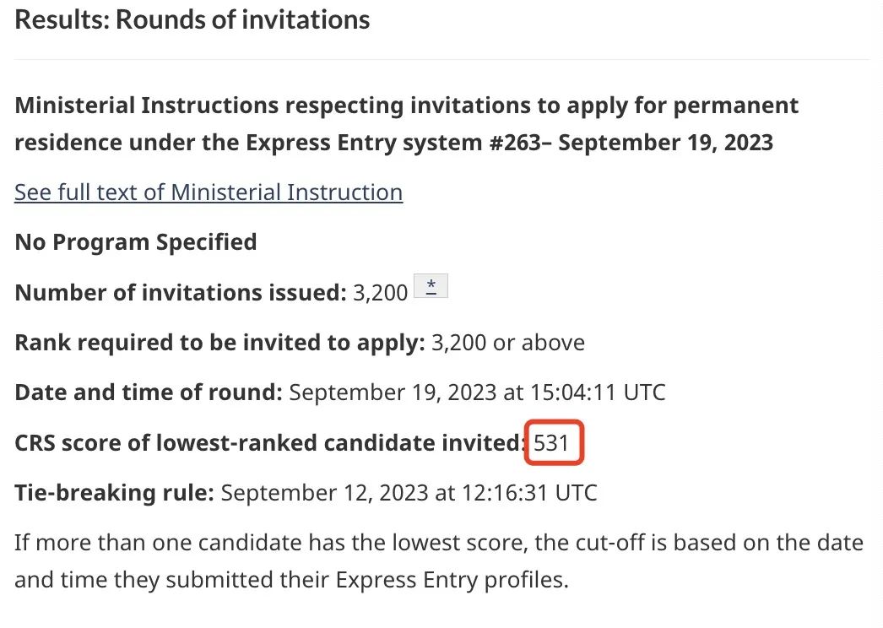Click the asterisk footnote beside invitations issued
883x628 pixels.
(431, 287)
